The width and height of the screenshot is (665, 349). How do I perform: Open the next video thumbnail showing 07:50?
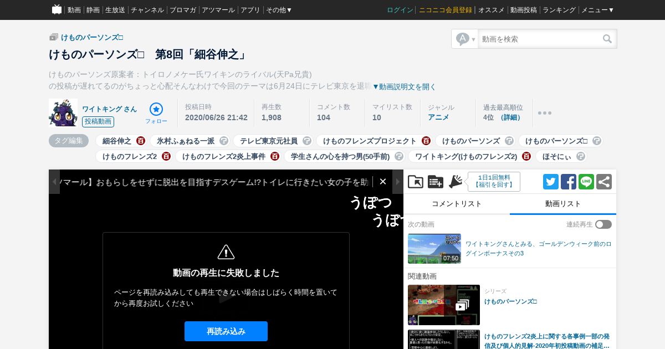click(434, 249)
